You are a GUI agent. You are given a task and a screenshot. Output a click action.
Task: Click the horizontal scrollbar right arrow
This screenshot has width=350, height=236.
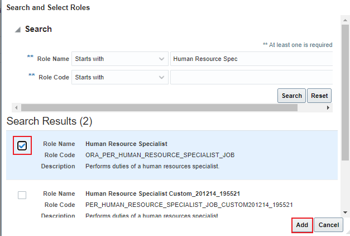329,107
